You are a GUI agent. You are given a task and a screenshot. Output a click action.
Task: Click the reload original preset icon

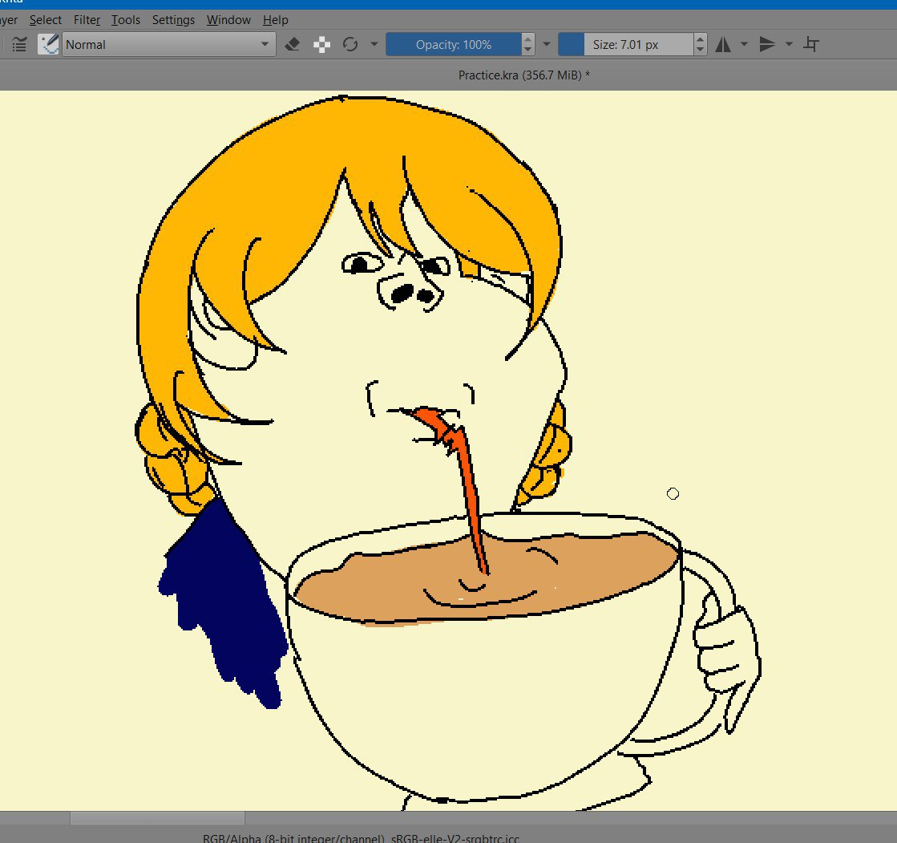coord(350,45)
